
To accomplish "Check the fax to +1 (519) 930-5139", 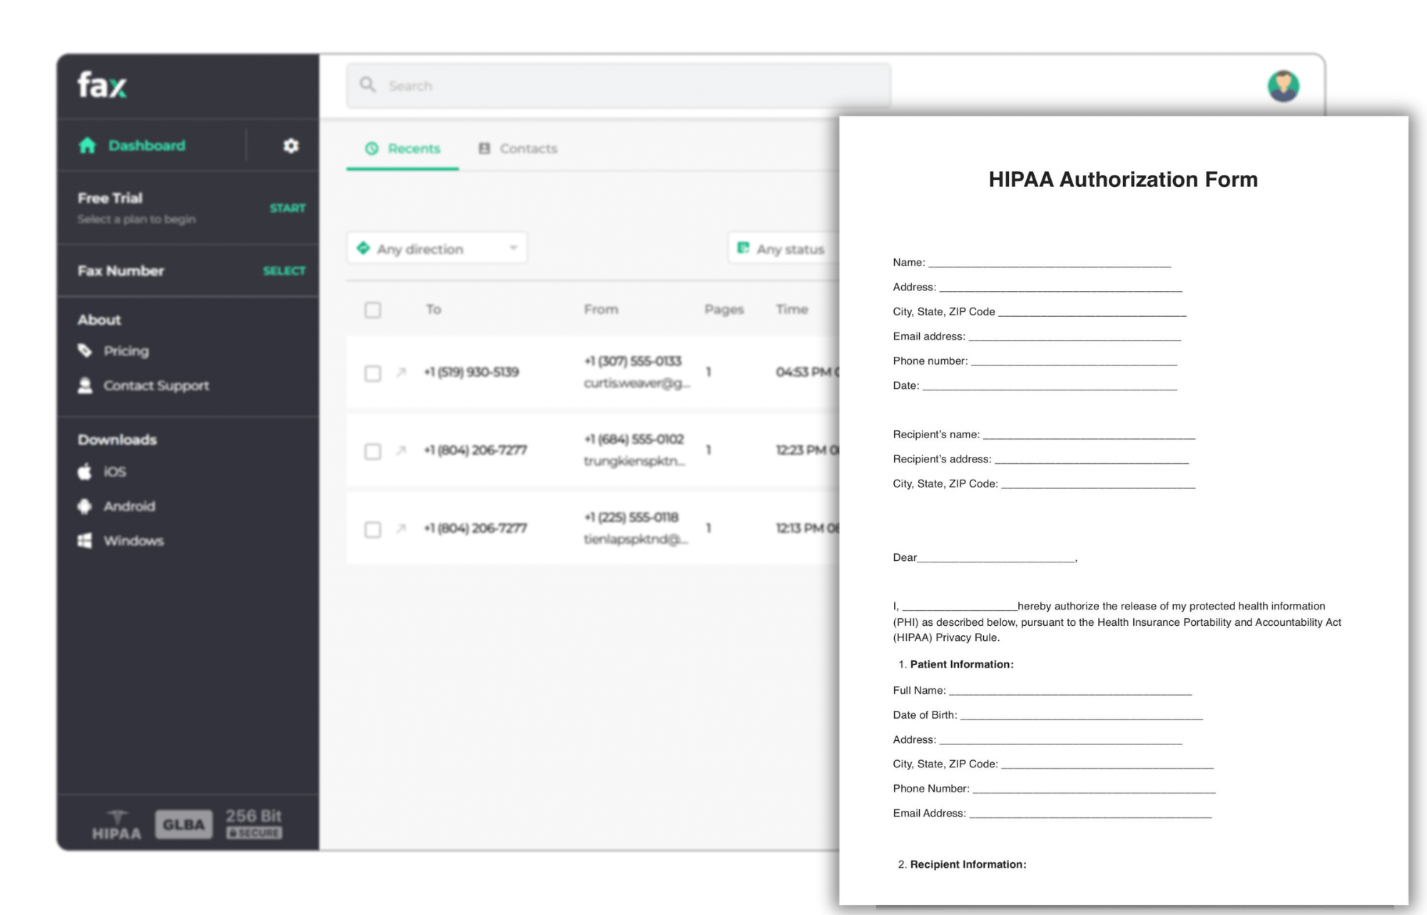I will click(x=372, y=373).
